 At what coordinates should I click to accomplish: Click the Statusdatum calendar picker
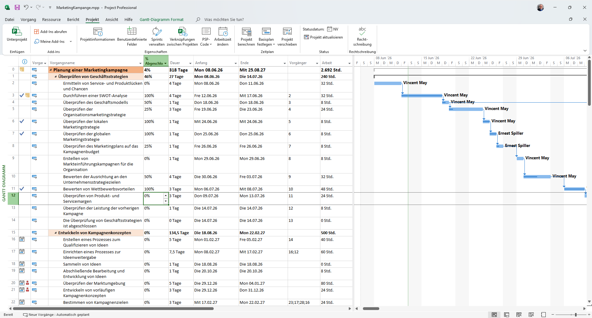330,29
